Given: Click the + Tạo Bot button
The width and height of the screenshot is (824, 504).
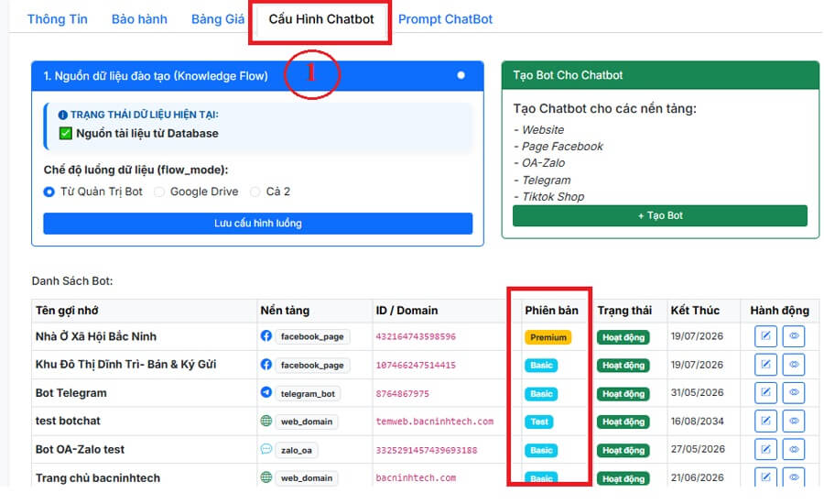Looking at the screenshot, I should pyautogui.click(x=660, y=215).
